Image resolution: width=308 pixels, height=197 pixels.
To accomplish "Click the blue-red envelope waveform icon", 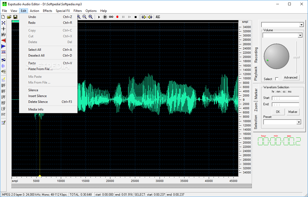I will [x=3, y=52].
